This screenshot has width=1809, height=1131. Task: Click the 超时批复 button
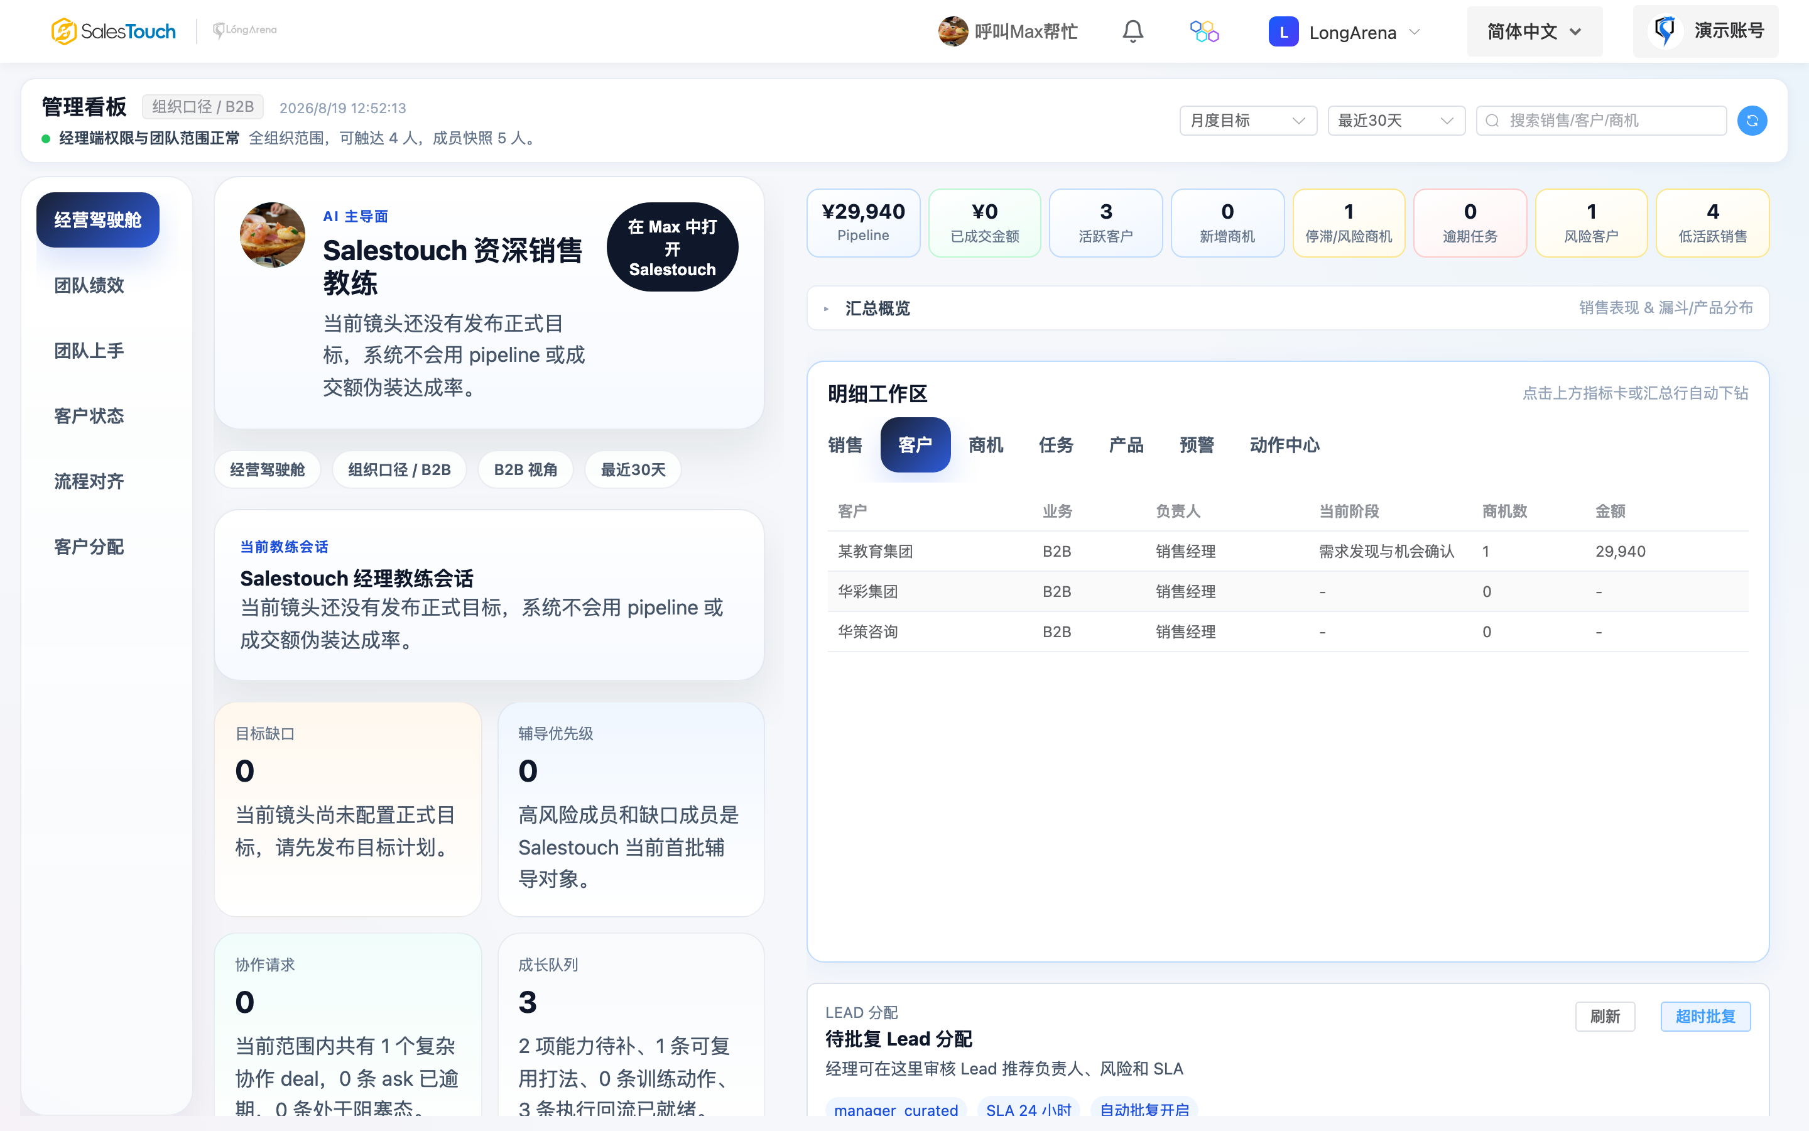(1705, 1017)
